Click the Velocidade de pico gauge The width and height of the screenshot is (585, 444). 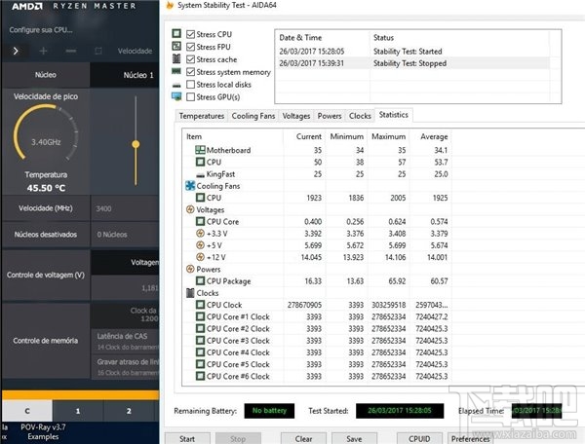46,133
